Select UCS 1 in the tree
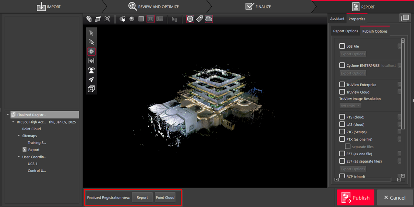This screenshot has height=207, width=414. pyautogui.click(x=32, y=164)
